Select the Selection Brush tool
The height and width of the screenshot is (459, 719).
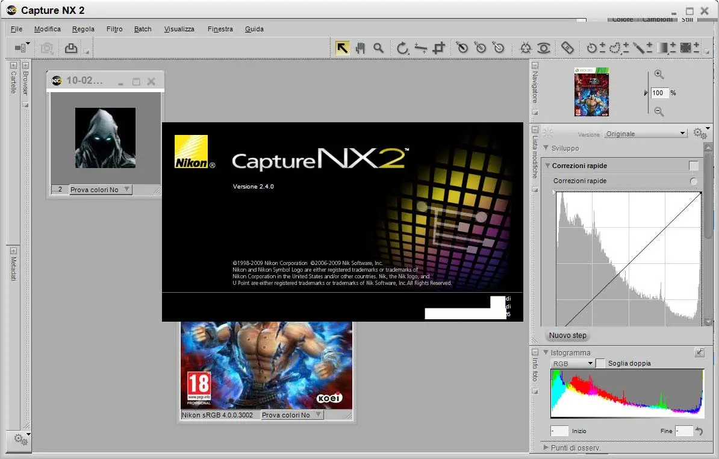coord(643,48)
